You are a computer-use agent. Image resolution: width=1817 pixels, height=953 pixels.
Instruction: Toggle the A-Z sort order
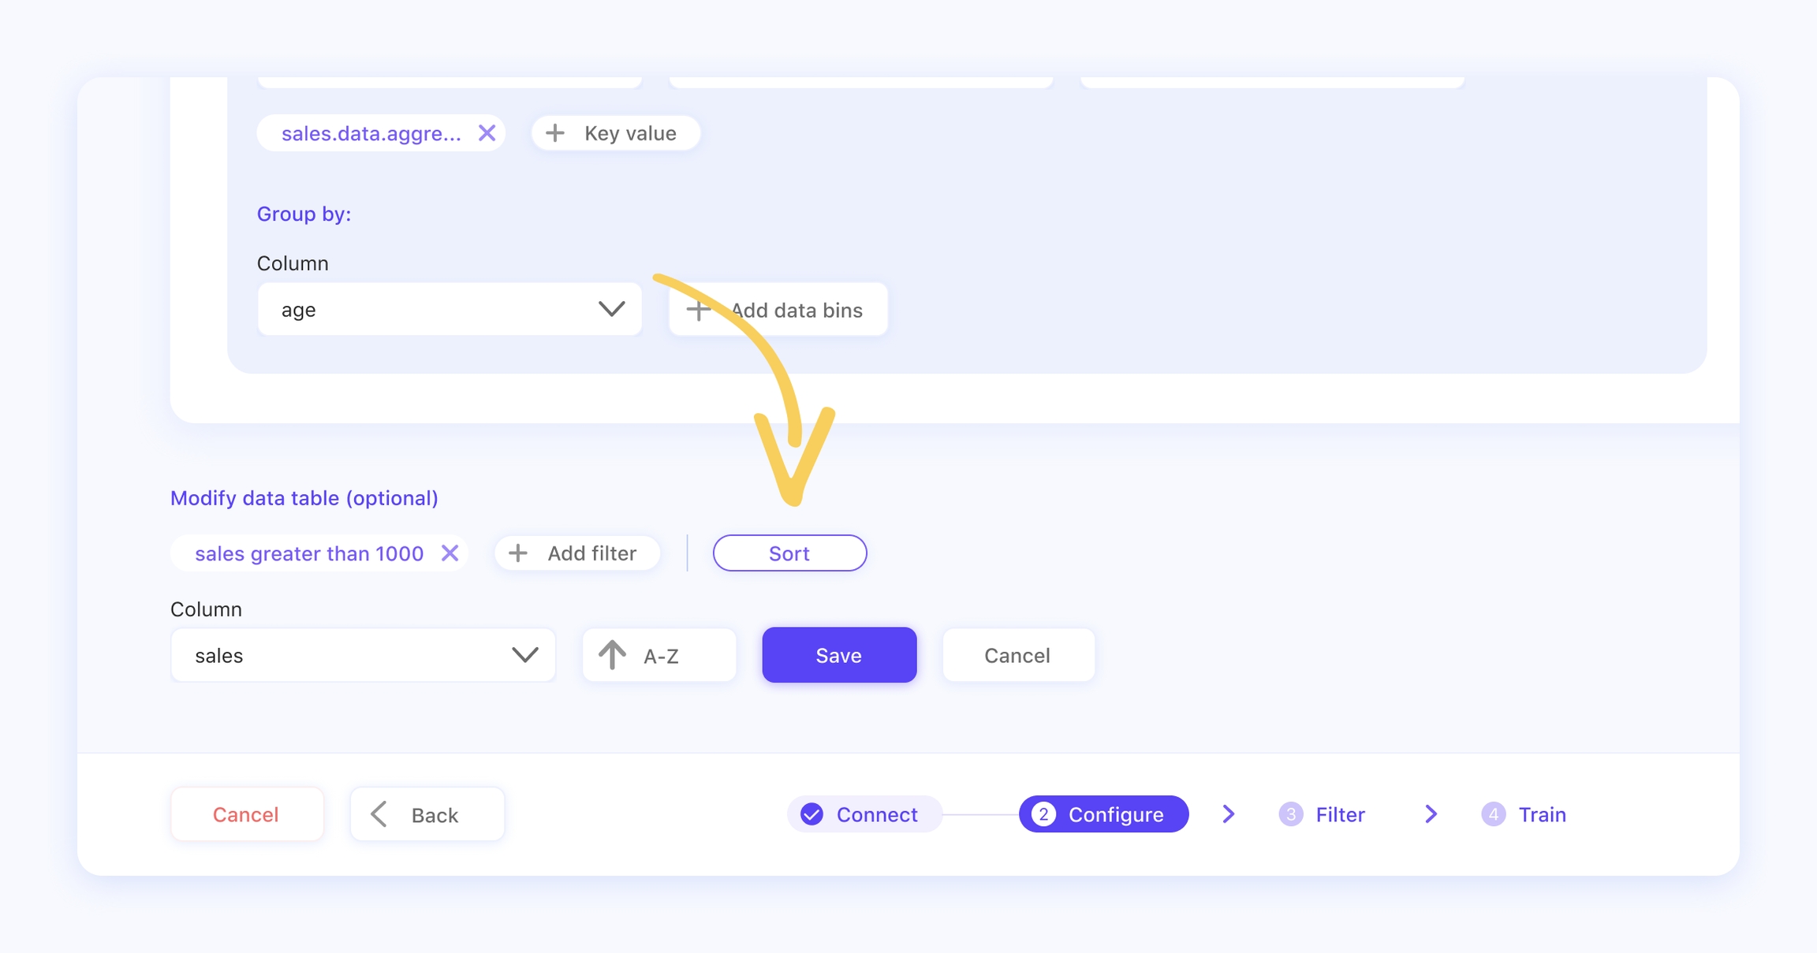pos(659,655)
